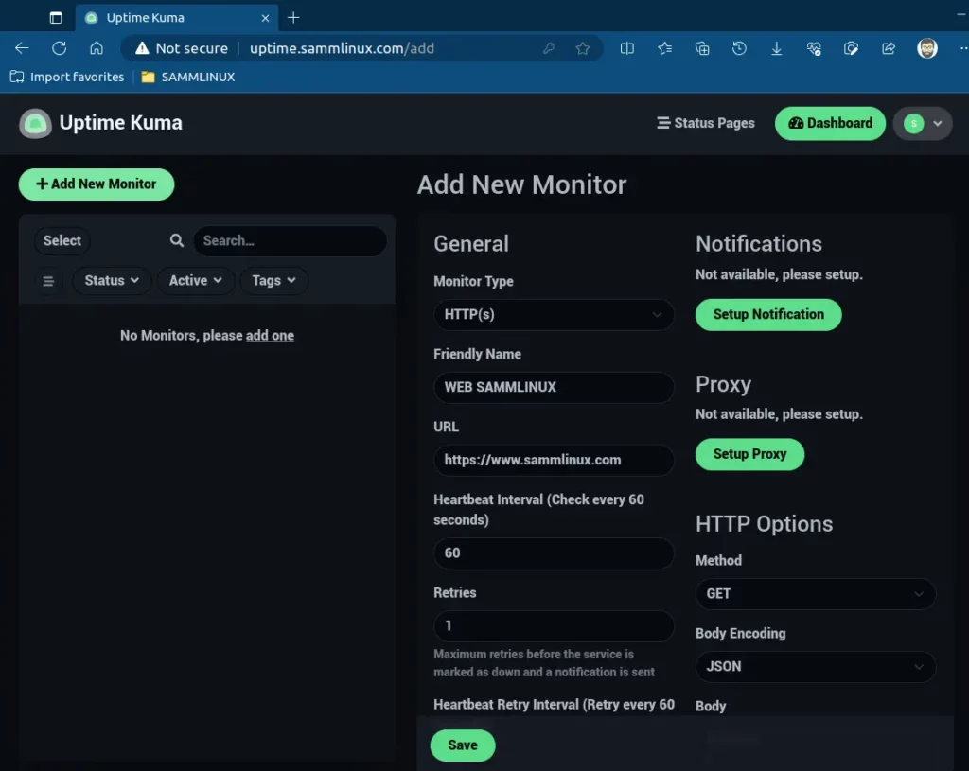Add page to favorites star icon
969x771 pixels.
click(x=582, y=48)
